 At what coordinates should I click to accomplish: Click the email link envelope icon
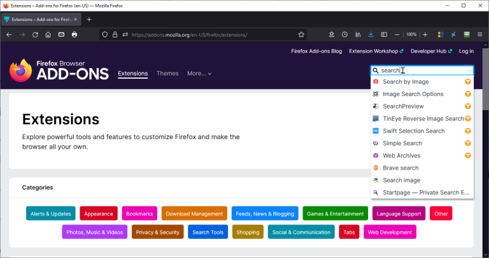point(61,34)
